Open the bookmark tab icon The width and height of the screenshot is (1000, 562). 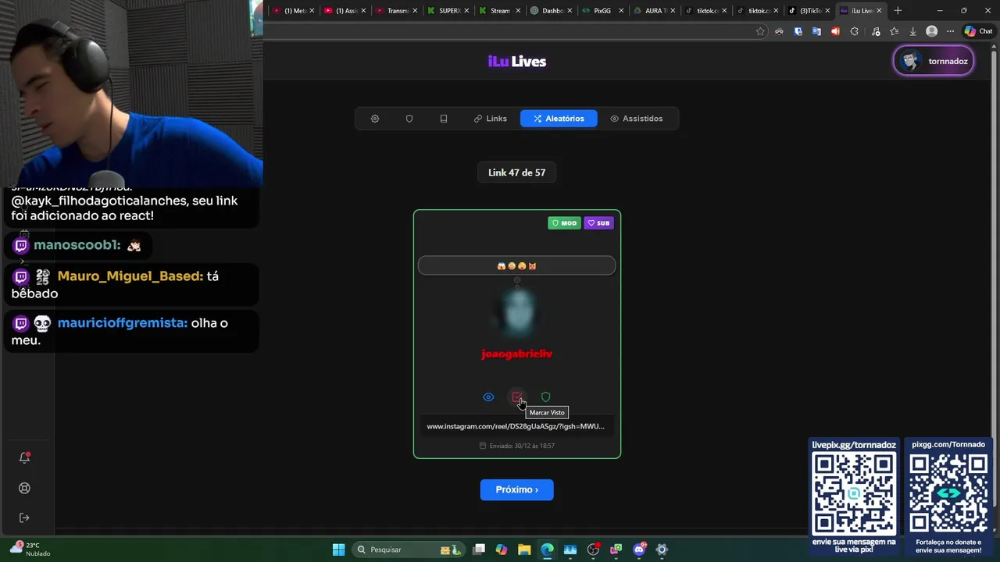[x=444, y=119]
